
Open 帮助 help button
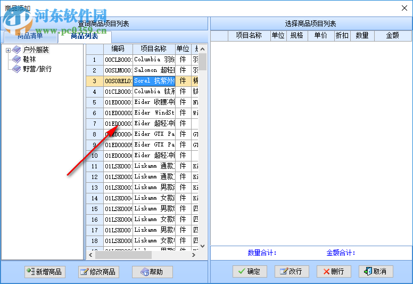point(152,272)
